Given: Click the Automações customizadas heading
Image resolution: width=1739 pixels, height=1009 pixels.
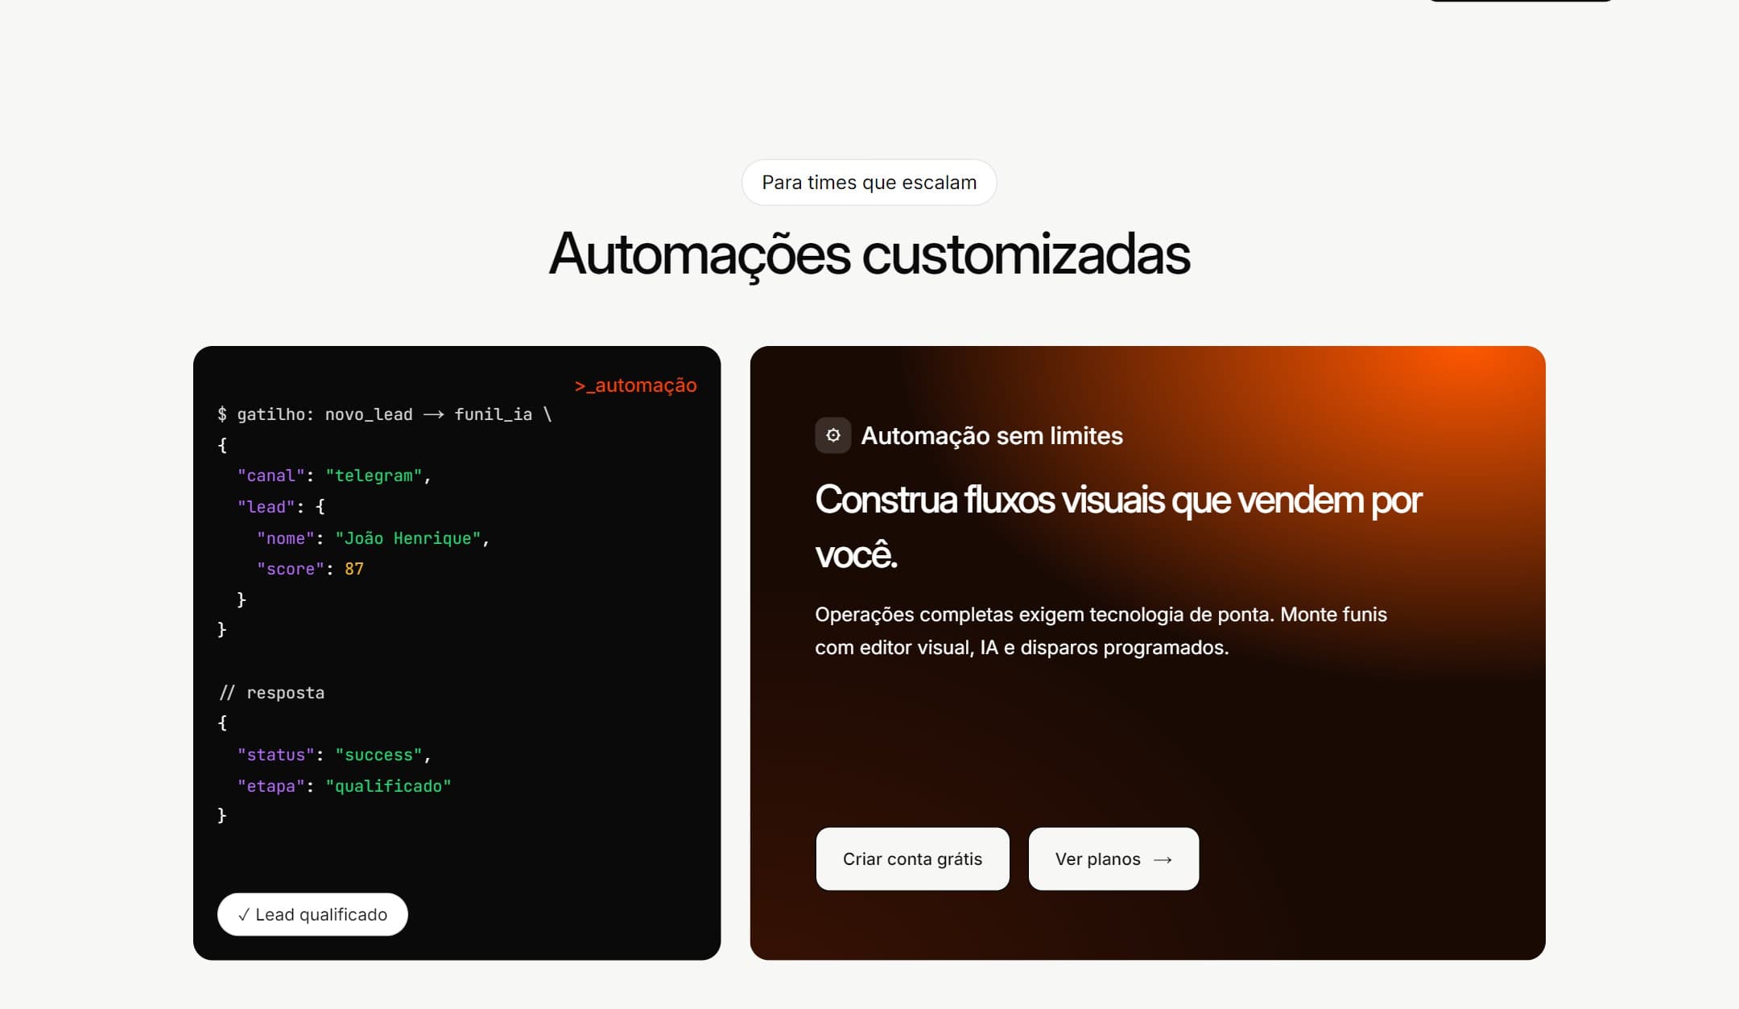Looking at the screenshot, I should pyautogui.click(x=869, y=254).
